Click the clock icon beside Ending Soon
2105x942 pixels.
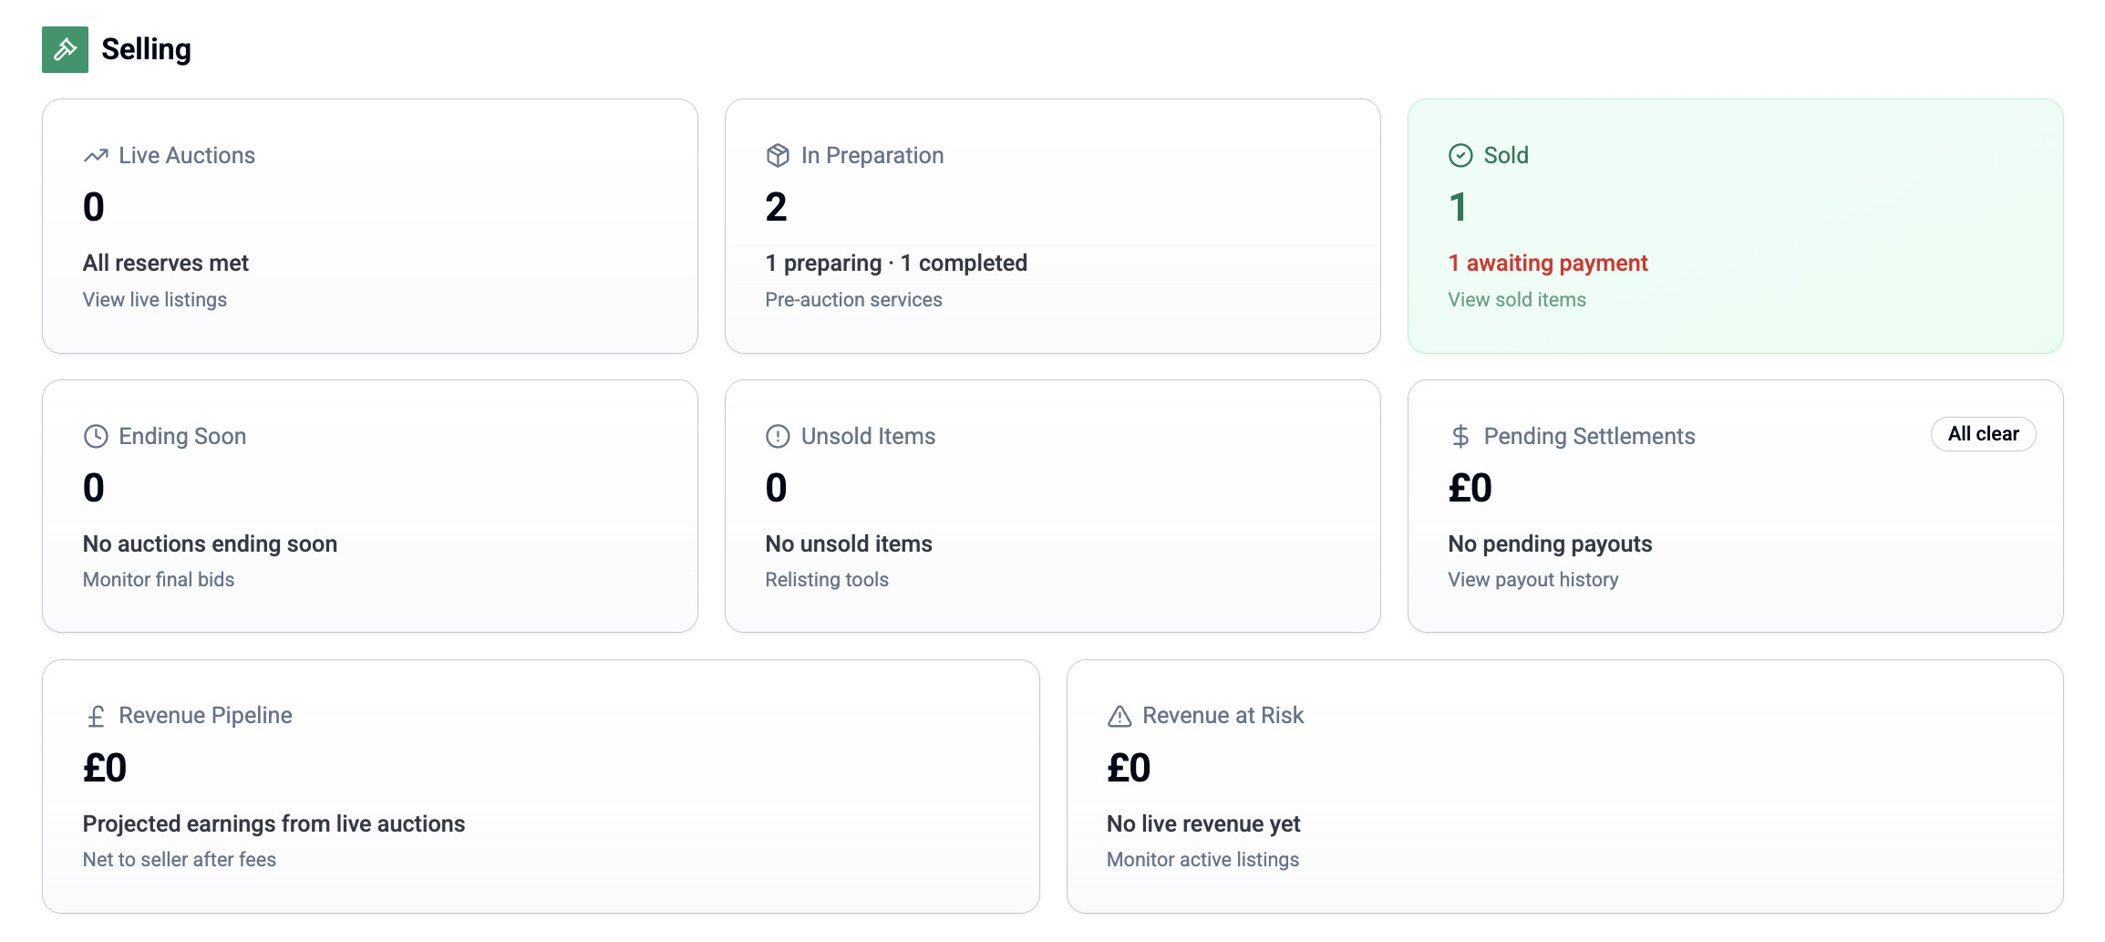click(x=96, y=437)
